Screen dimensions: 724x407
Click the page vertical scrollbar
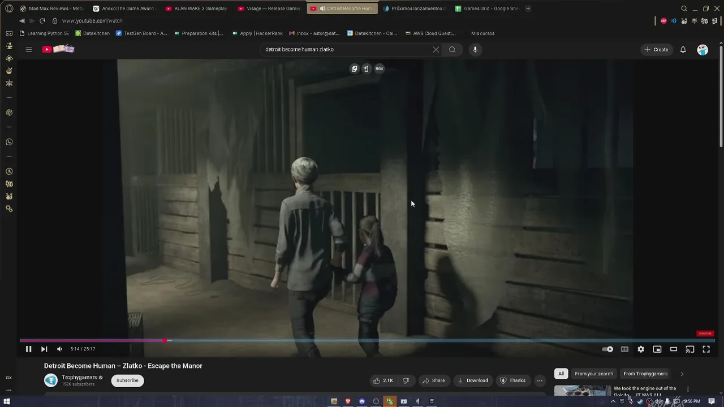[721, 96]
